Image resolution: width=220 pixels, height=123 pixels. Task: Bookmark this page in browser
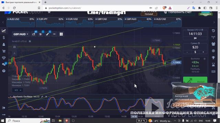click(39, 8)
